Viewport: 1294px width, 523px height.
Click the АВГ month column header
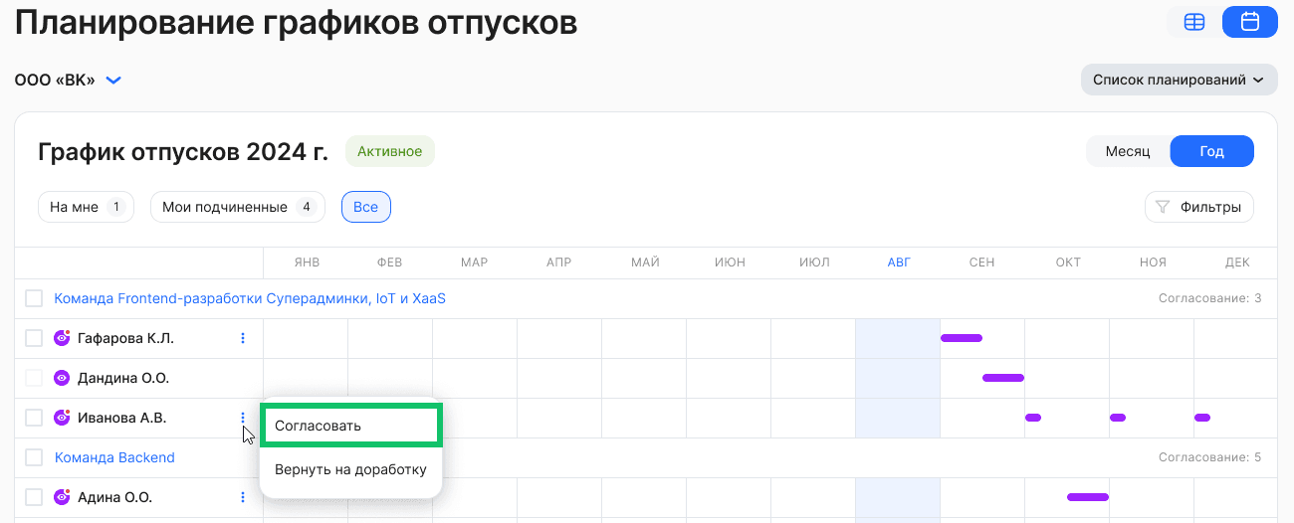(899, 262)
